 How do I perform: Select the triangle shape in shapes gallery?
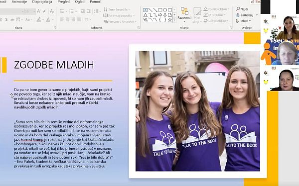(146, 15)
